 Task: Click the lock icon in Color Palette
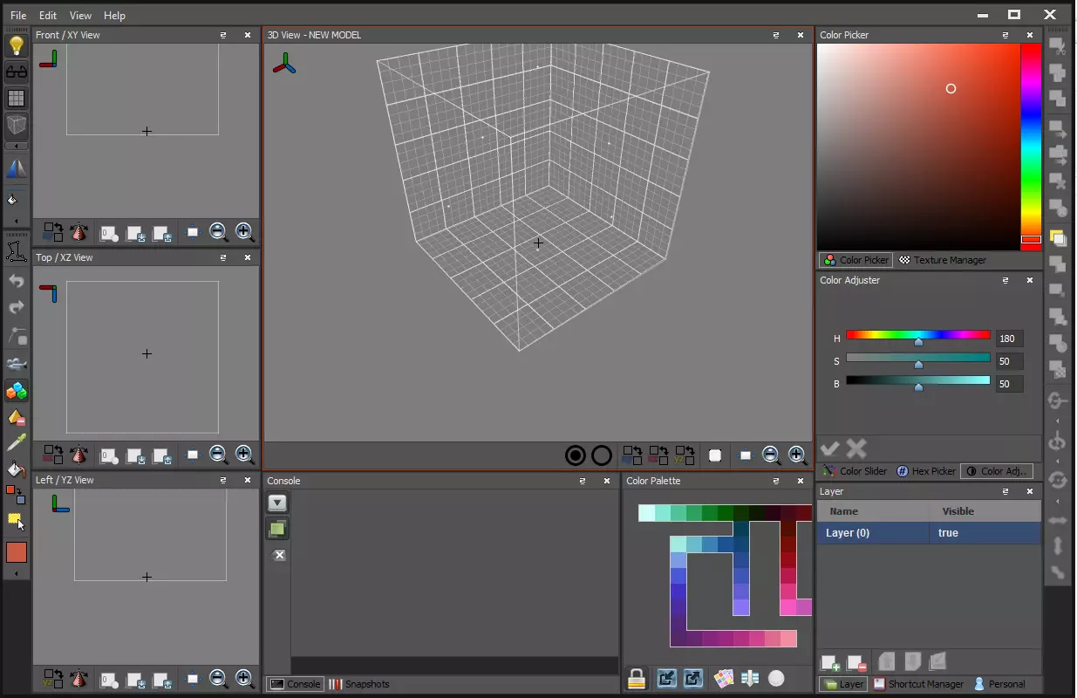point(637,678)
